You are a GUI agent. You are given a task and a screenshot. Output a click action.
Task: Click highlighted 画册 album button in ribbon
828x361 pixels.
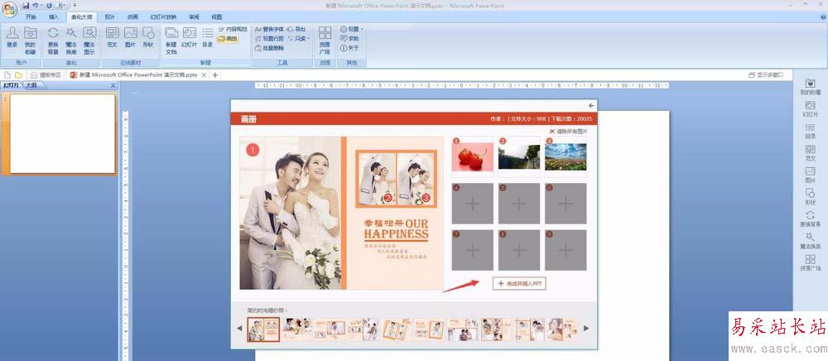point(228,39)
